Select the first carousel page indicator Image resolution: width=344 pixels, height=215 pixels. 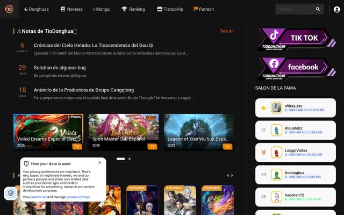pyautogui.click(x=120, y=159)
